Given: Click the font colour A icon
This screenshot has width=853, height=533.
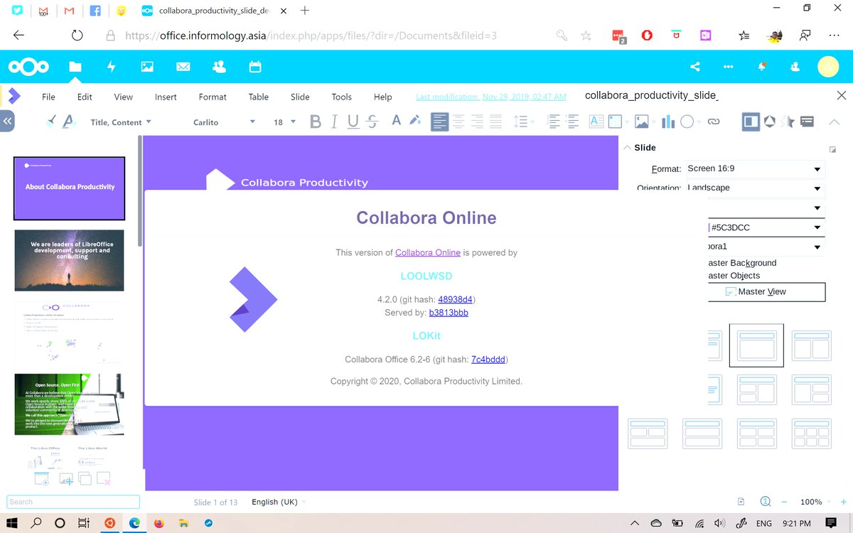Looking at the screenshot, I should coord(397,121).
